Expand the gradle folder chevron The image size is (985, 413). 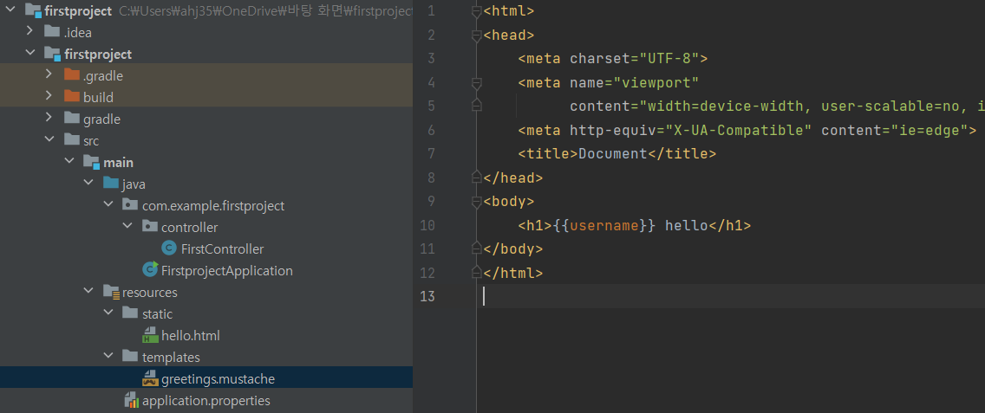(49, 119)
